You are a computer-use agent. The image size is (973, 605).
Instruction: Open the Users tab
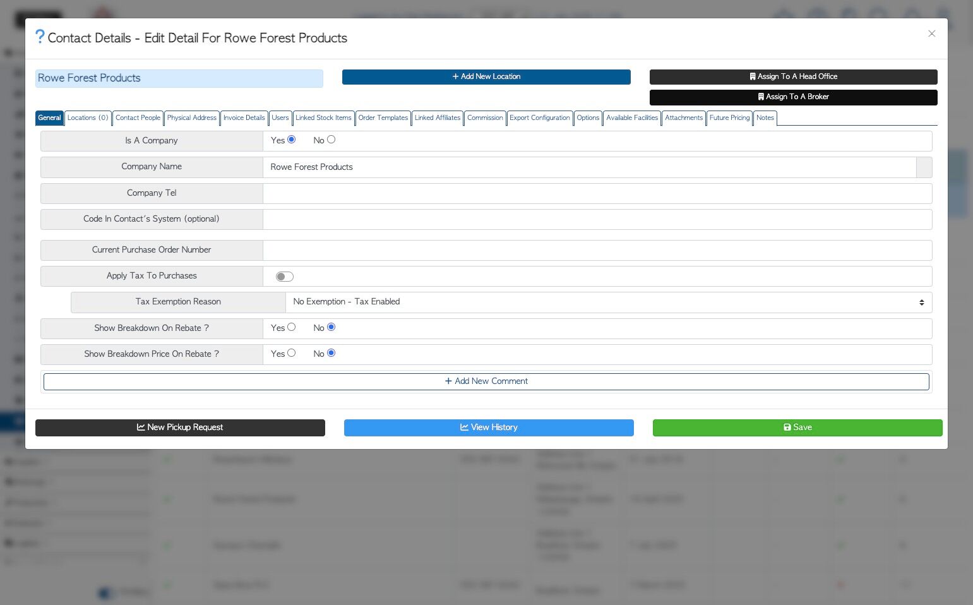point(280,118)
